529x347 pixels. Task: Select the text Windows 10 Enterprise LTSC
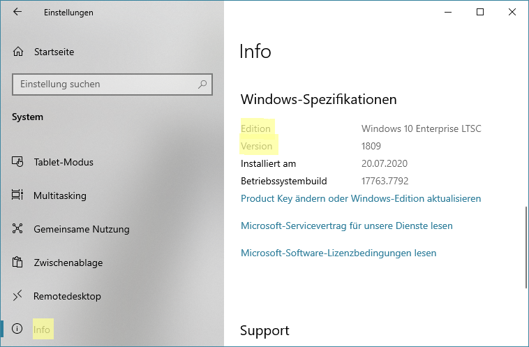[x=422, y=128]
